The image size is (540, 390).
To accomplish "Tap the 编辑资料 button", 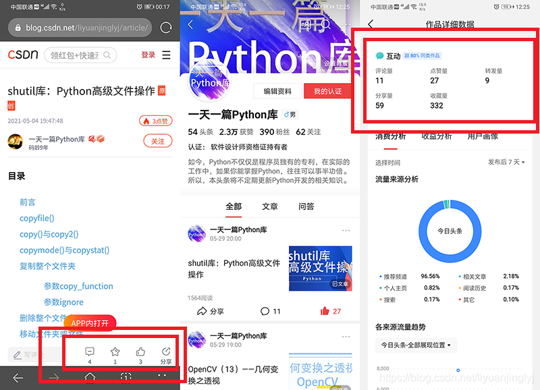I will click(x=277, y=91).
